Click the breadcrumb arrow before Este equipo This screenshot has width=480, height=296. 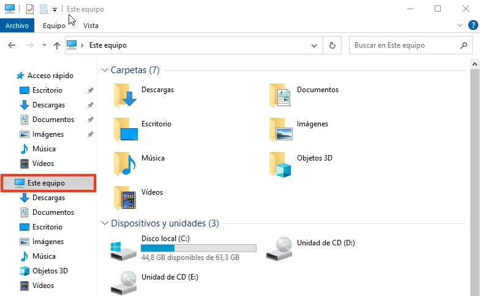click(82, 45)
